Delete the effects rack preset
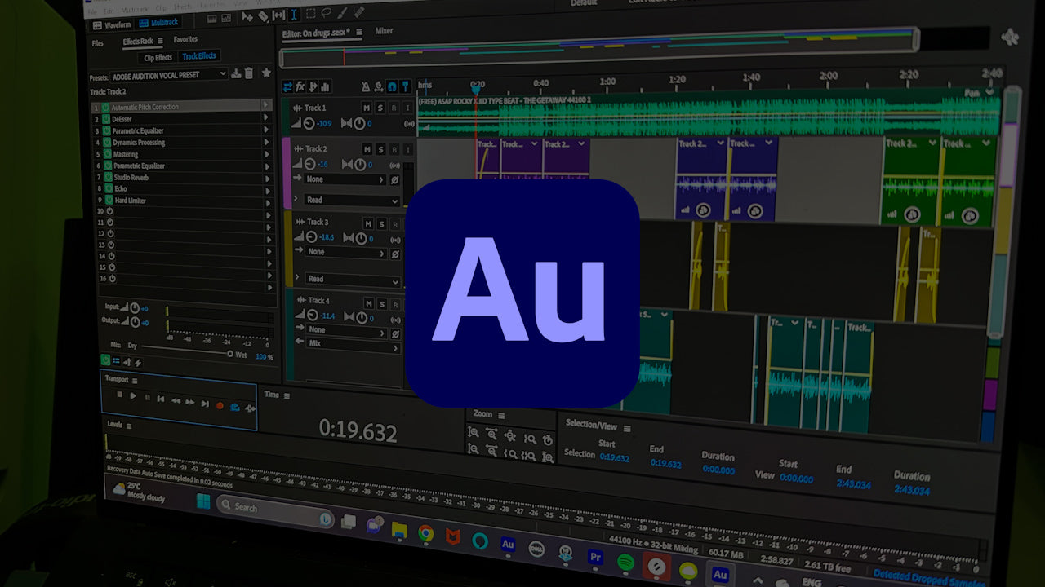Screen dimensions: 1045x587 pyautogui.click(x=249, y=73)
